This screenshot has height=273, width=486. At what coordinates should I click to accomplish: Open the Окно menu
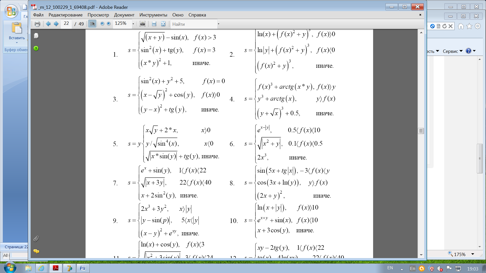point(178,15)
